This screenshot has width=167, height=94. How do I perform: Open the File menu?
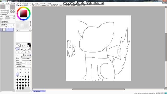2,3
